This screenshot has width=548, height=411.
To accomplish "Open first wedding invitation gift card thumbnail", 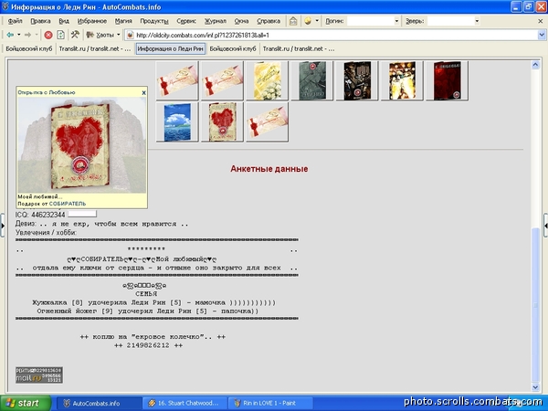I will tap(177, 80).
